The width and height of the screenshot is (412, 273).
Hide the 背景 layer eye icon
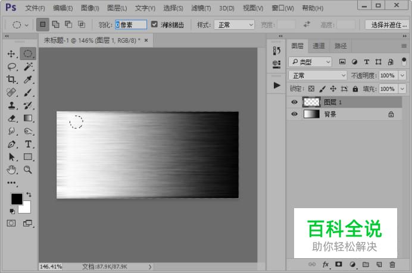tap(294, 114)
